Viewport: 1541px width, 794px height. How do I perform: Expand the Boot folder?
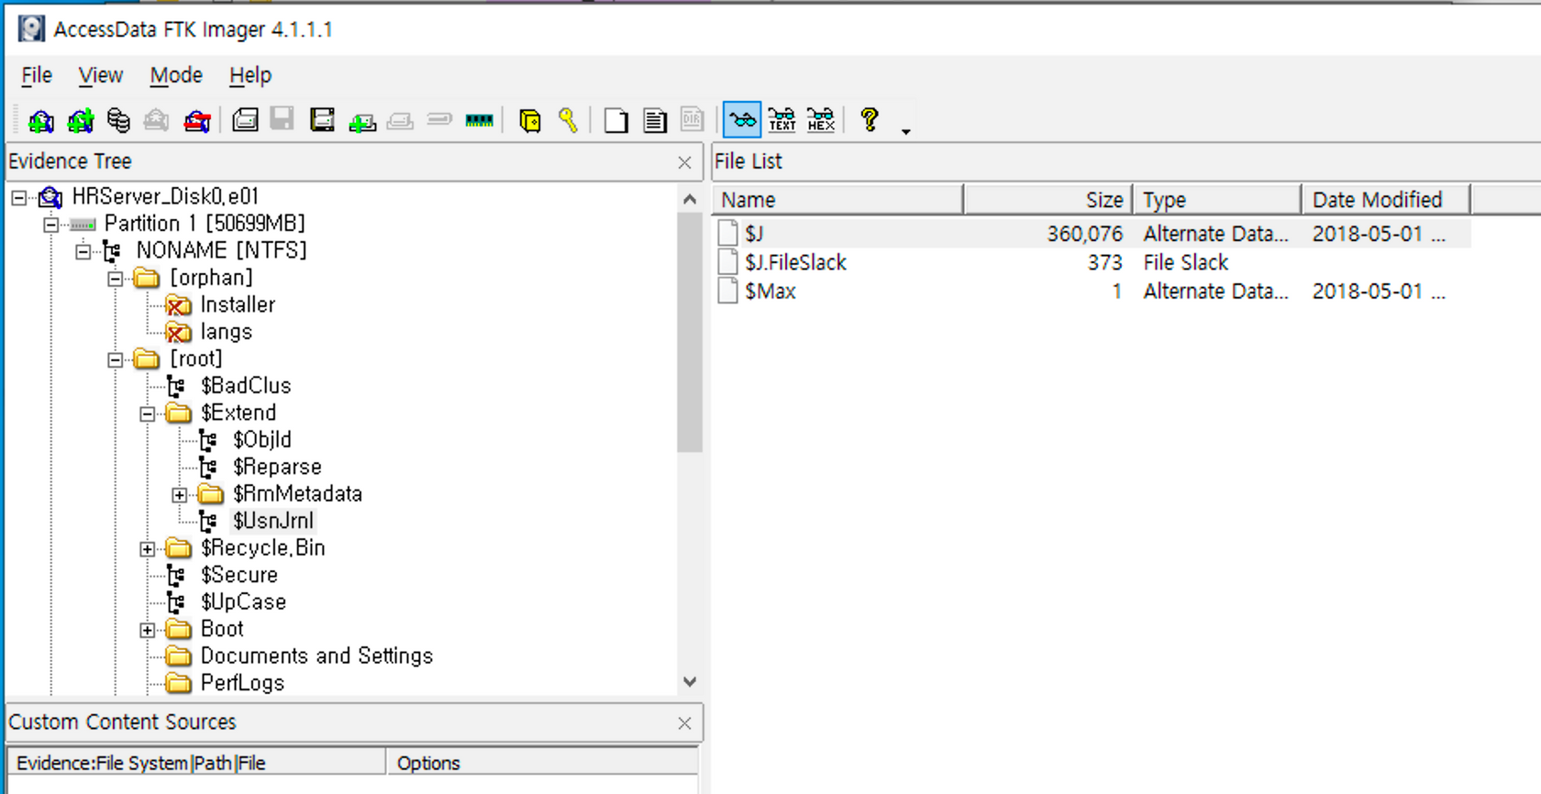[x=147, y=630]
